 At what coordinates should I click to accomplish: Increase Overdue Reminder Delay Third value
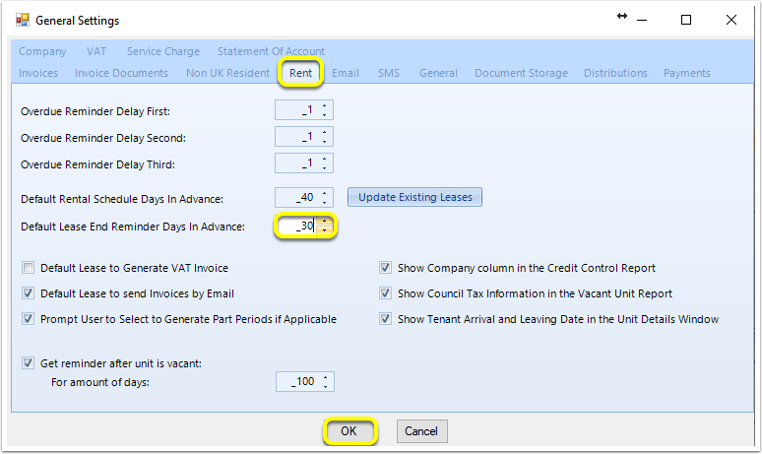tap(325, 159)
